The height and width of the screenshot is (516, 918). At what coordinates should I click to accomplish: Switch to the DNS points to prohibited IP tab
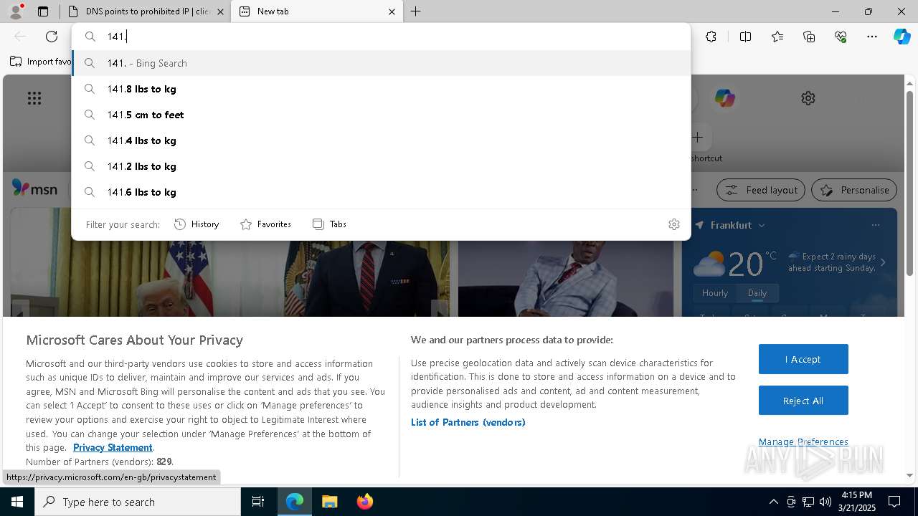(x=145, y=11)
